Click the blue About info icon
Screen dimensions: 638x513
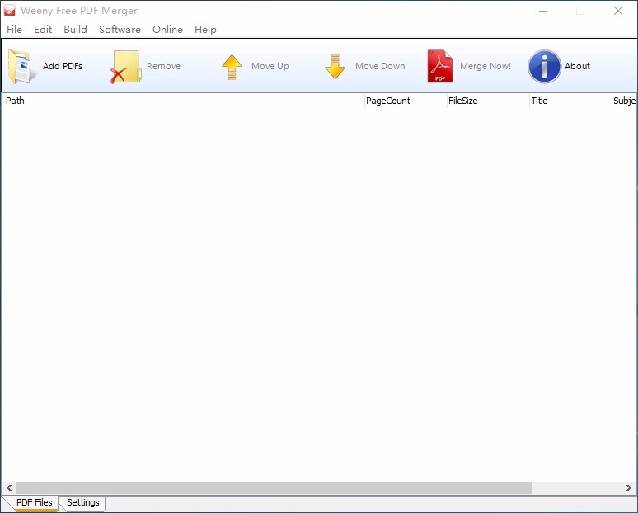coord(544,66)
